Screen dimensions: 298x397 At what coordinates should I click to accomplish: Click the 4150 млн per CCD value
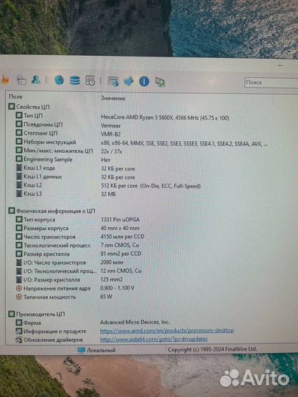pos(122,237)
